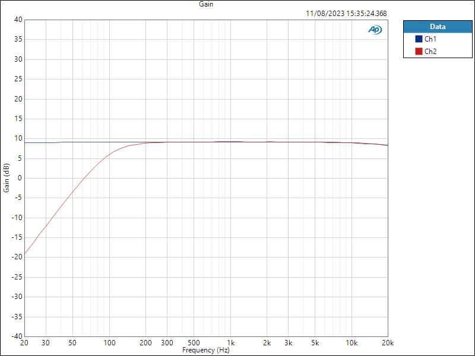Click the Gain (dB) vertical axis label
The width and height of the screenshot is (475, 356).
(x=6, y=178)
